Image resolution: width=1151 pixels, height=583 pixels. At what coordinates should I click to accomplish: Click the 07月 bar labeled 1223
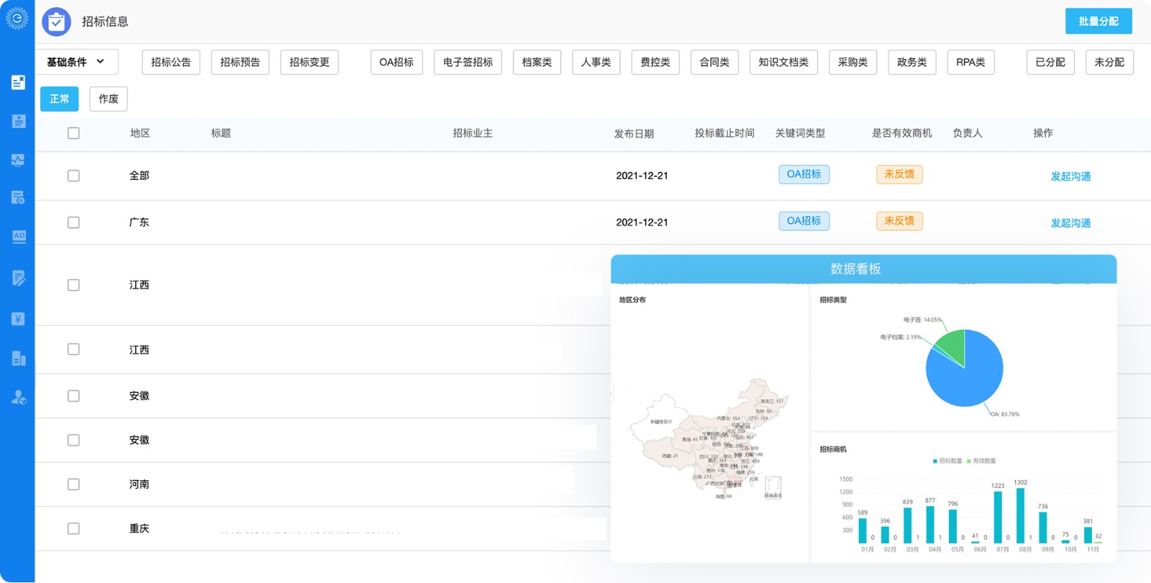998,517
